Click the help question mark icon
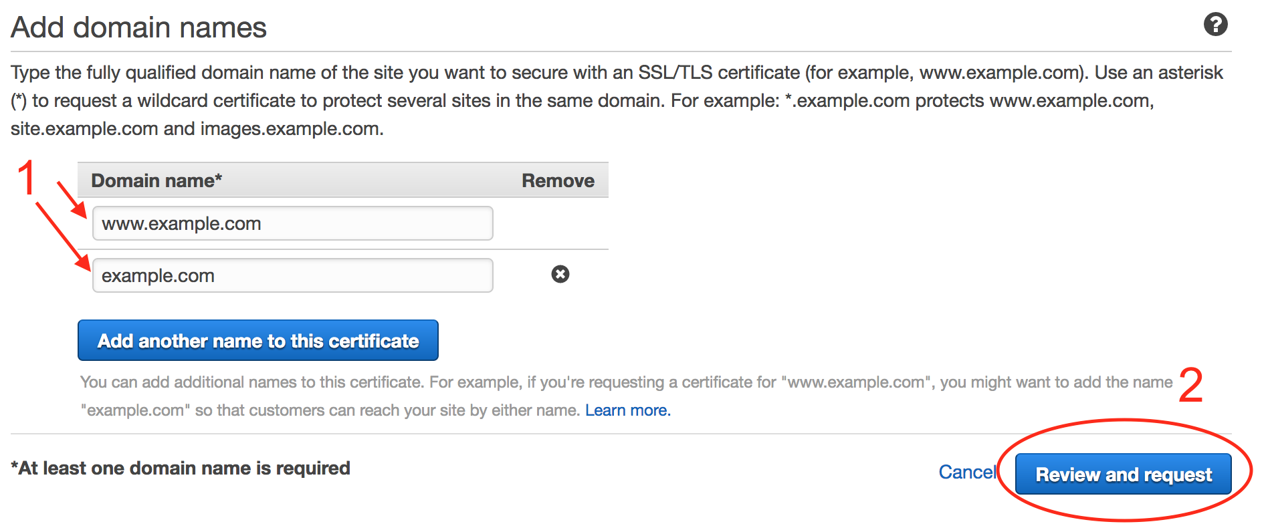 point(1215,25)
